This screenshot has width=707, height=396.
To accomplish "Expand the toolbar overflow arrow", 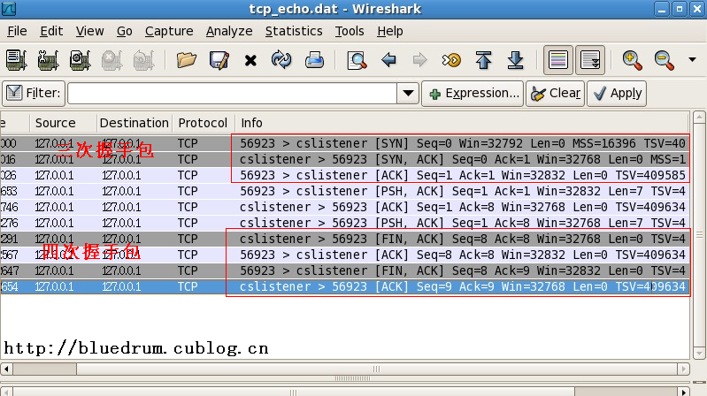I will click(x=692, y=59).
